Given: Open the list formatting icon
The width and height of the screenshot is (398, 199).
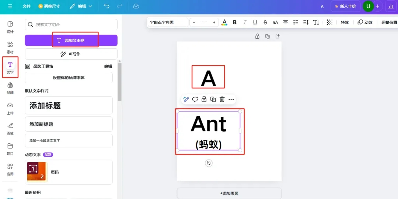Looking at the screenshot, I should (296, 22).
